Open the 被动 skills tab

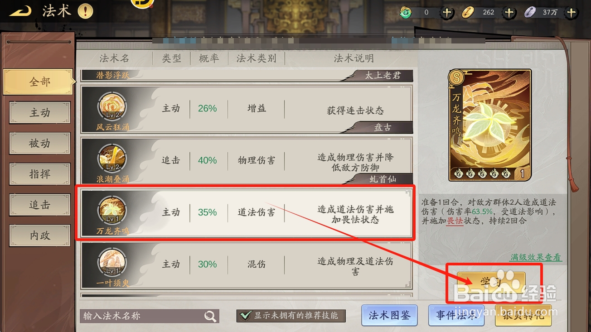40,144
